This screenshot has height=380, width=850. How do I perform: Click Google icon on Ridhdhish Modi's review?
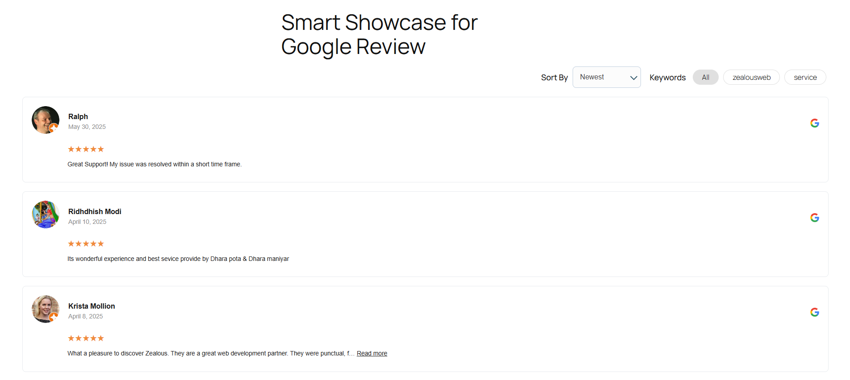pos(815,218)
